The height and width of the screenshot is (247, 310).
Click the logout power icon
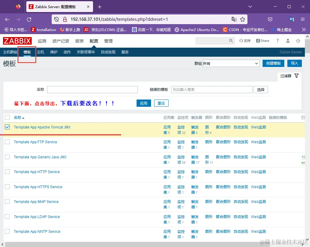(298, 40)
